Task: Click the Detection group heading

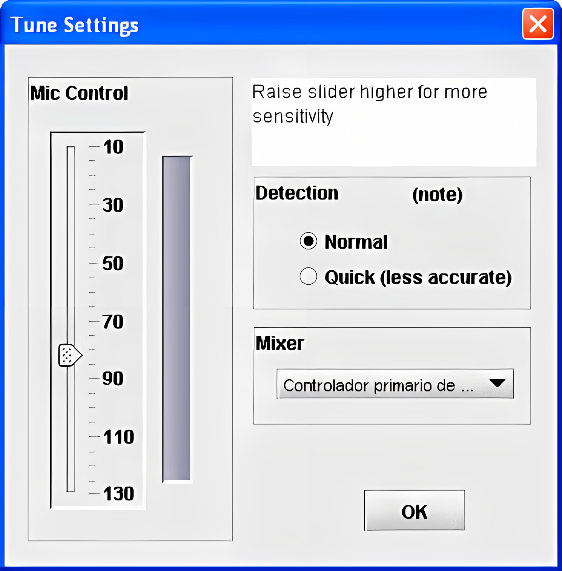Action: [297, 193]
